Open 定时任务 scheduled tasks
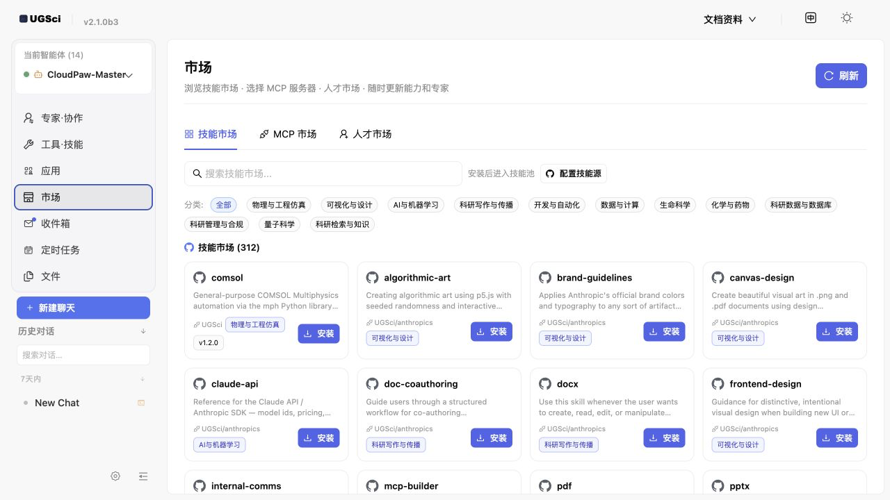890x500 pixels. 83,250
